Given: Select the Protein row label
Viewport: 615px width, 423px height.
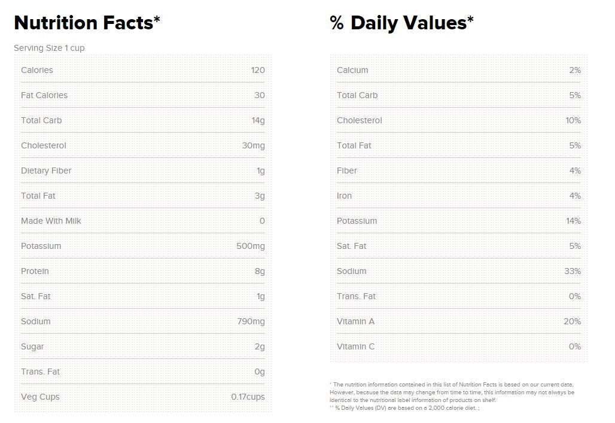Looking at the screenshot, I should [x=35, y=271].
